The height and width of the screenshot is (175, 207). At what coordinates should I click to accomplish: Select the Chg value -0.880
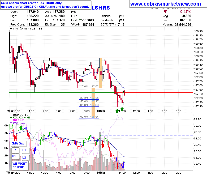click(x=186, y=16)
